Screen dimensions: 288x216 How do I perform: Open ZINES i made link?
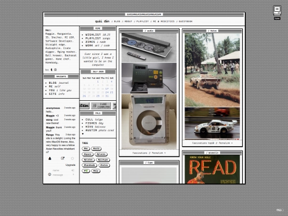tap(95, 42)
